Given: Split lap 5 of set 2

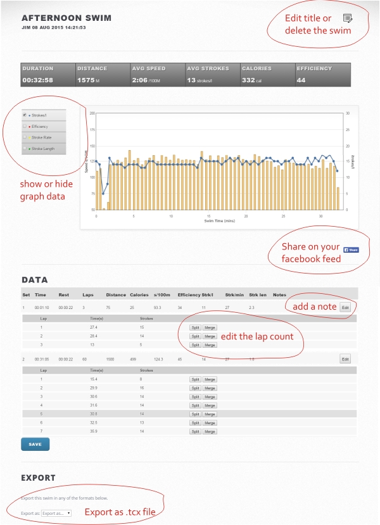Looking at the screenshot, I should (196, 414).
